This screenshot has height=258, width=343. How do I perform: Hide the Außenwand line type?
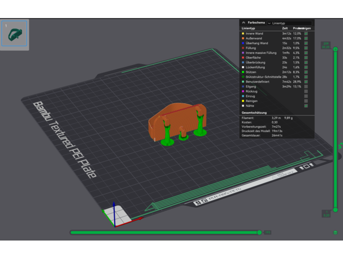pyautogui.click(x=306, y=38)
